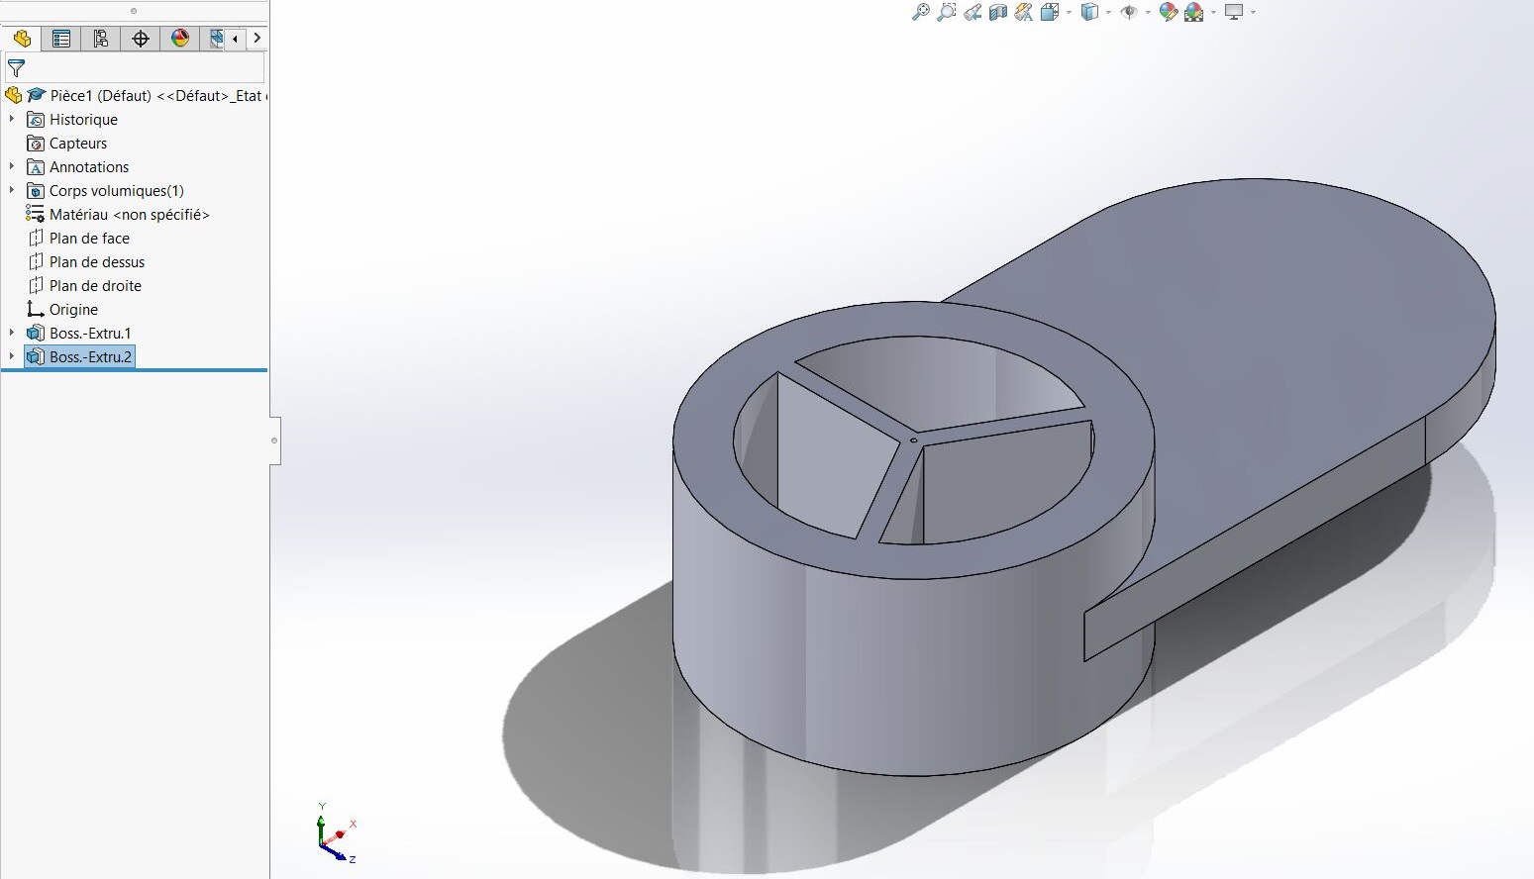Select Matériau <non spécifié>
The height and width of the screenshot is (879, 1534).
130,215
